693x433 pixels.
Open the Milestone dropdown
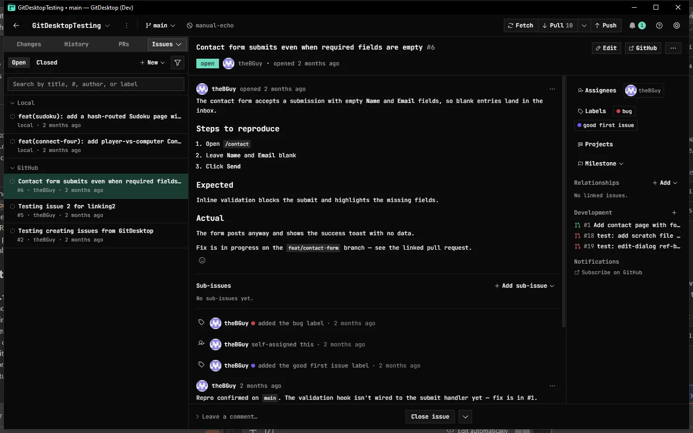(601, 164)
